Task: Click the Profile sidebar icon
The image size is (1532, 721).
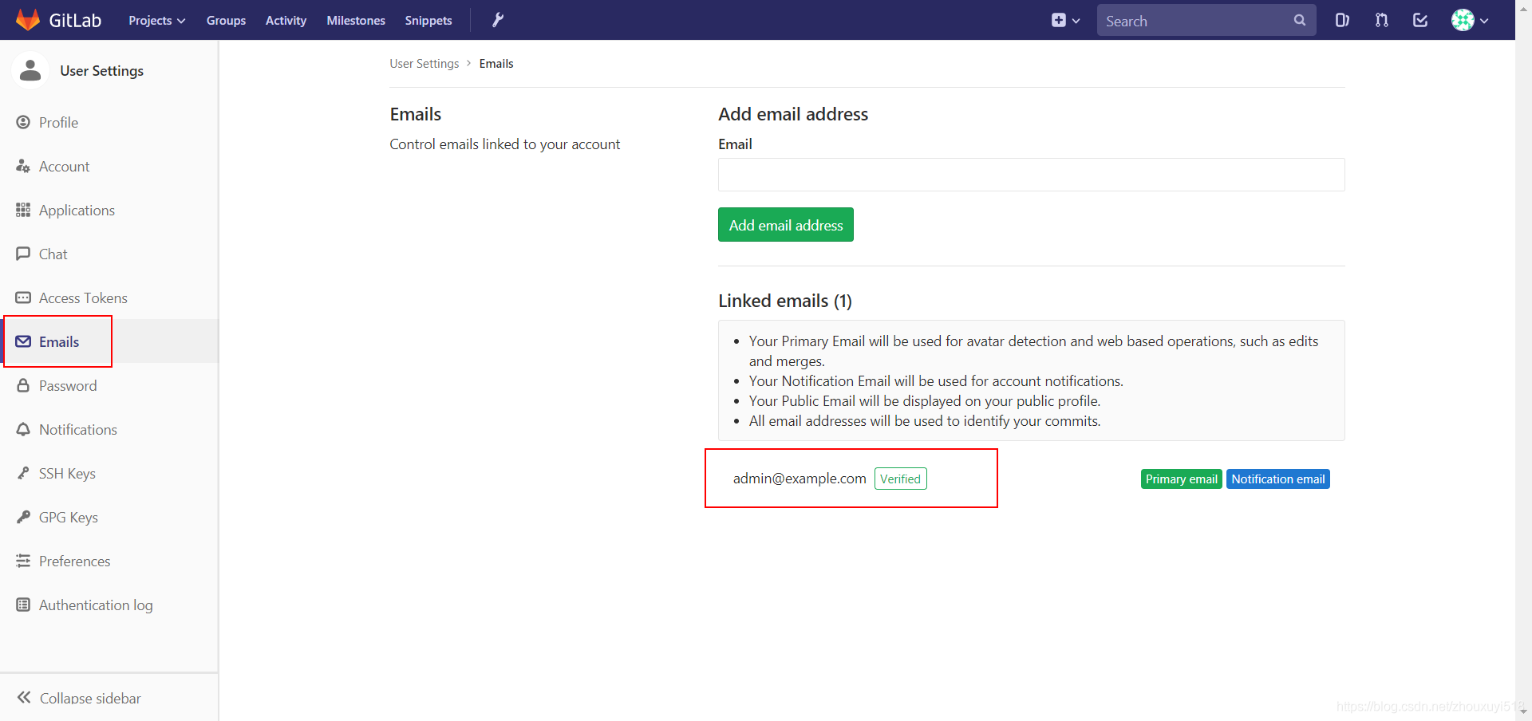Action: point(23,122)
